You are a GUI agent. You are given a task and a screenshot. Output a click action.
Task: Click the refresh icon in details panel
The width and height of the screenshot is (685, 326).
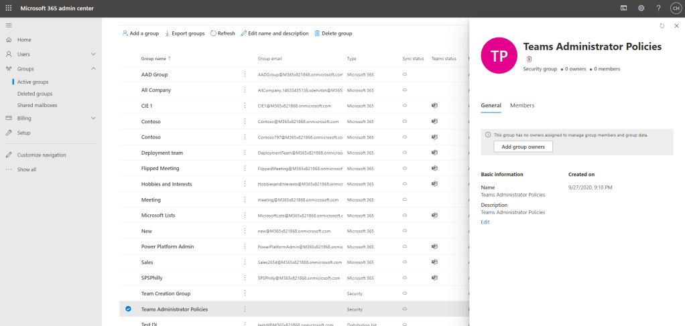(x=662, y=25)
